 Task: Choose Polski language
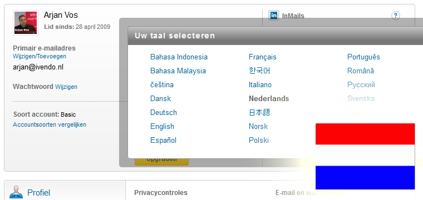(259, 140)
